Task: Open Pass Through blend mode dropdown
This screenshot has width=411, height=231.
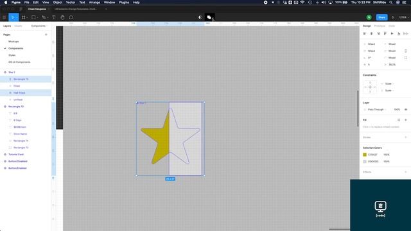Action: click(377, 110)
